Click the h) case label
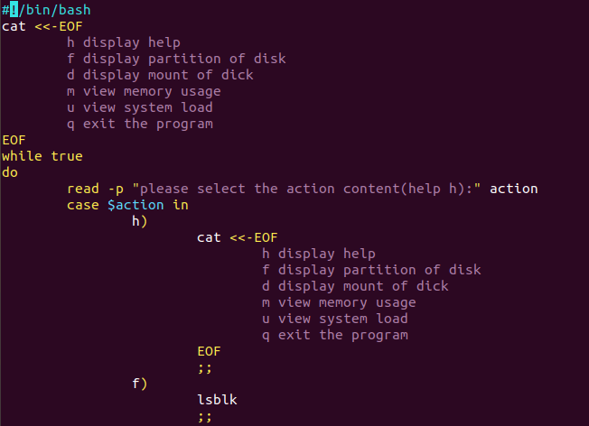The image size is (589, 426). point(140,221)
